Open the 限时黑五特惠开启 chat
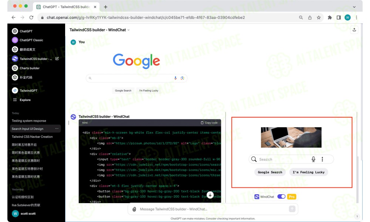Screen dimensions: 370x222 (24, 145)
